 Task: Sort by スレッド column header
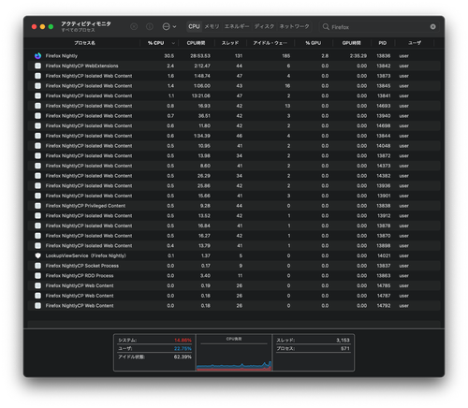click(230, 43)
